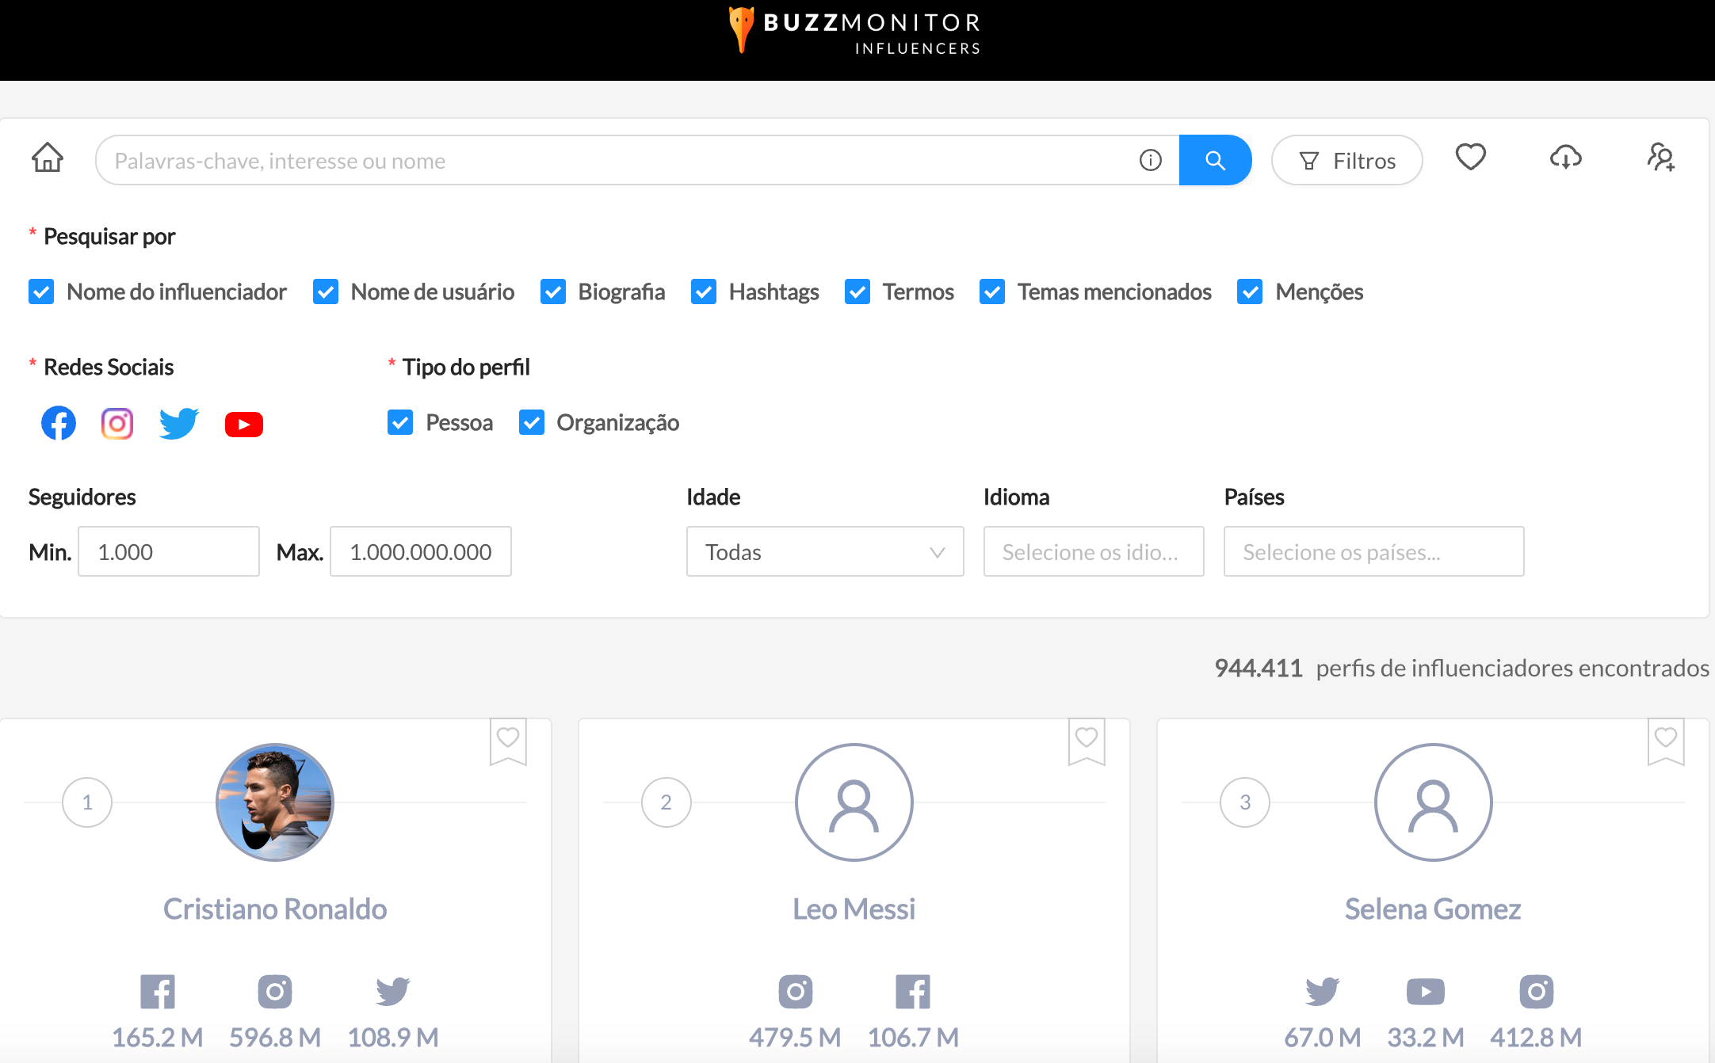Click Selena Gomez's Twitter icon
Image resolution: width=1715 pixels, height=1063 pixels.
pyautogui.click(x=1323, y=992)
